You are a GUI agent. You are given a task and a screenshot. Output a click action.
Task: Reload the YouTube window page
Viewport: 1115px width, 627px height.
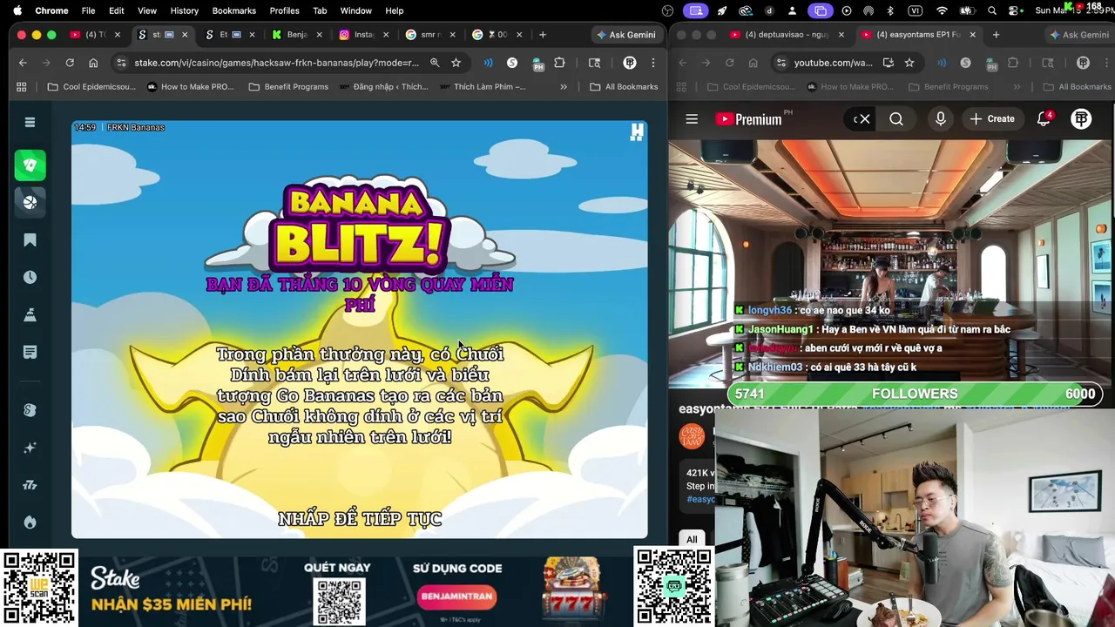[x=729, y=63]
